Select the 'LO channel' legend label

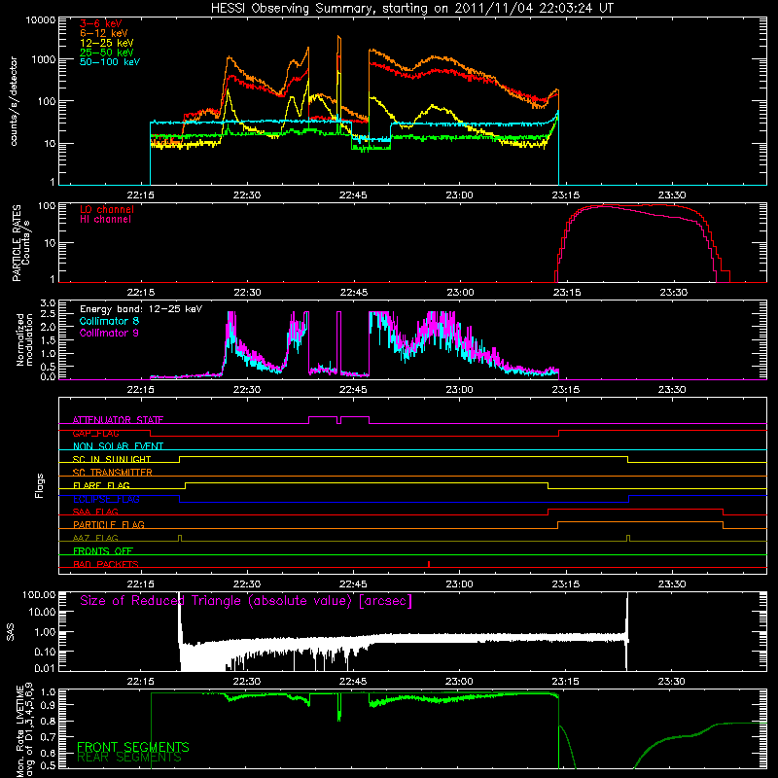[x=107, y=209]
